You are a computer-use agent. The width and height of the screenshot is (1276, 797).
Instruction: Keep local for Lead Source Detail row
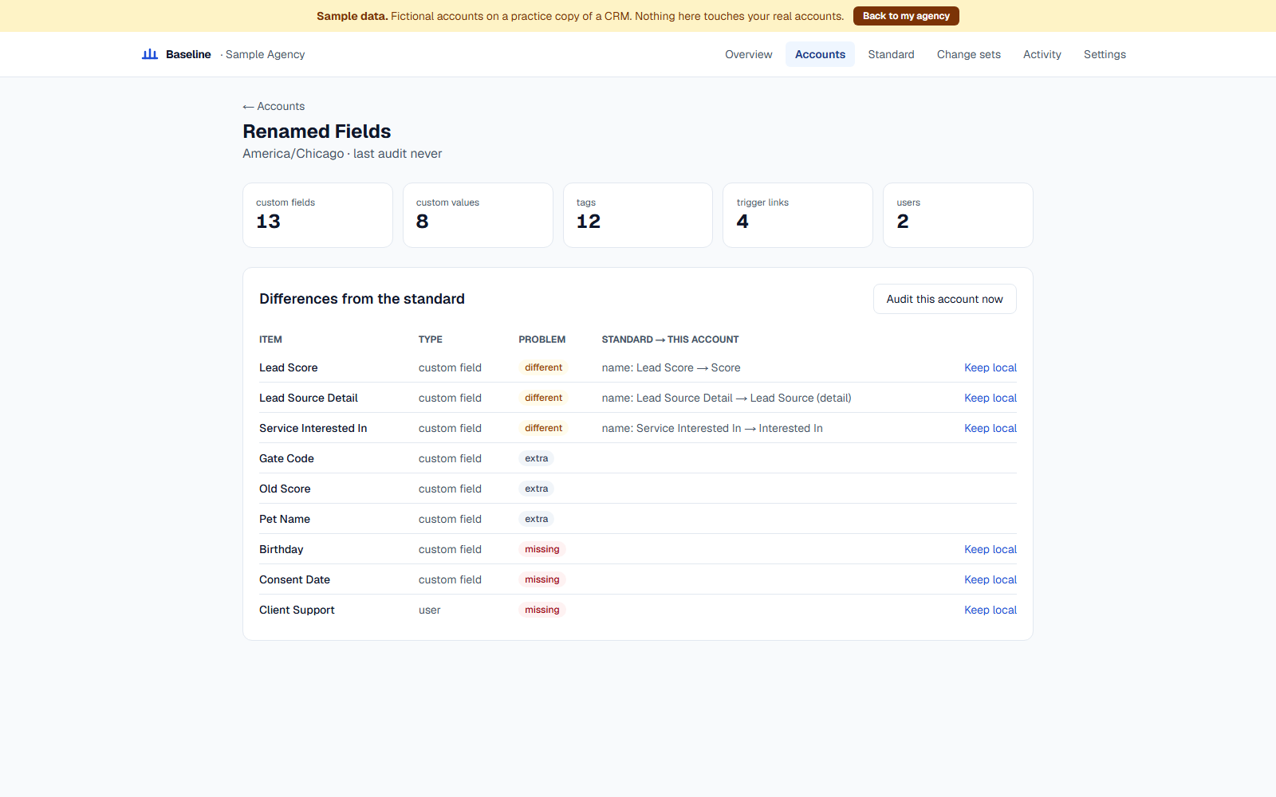(x=990, y=398)
